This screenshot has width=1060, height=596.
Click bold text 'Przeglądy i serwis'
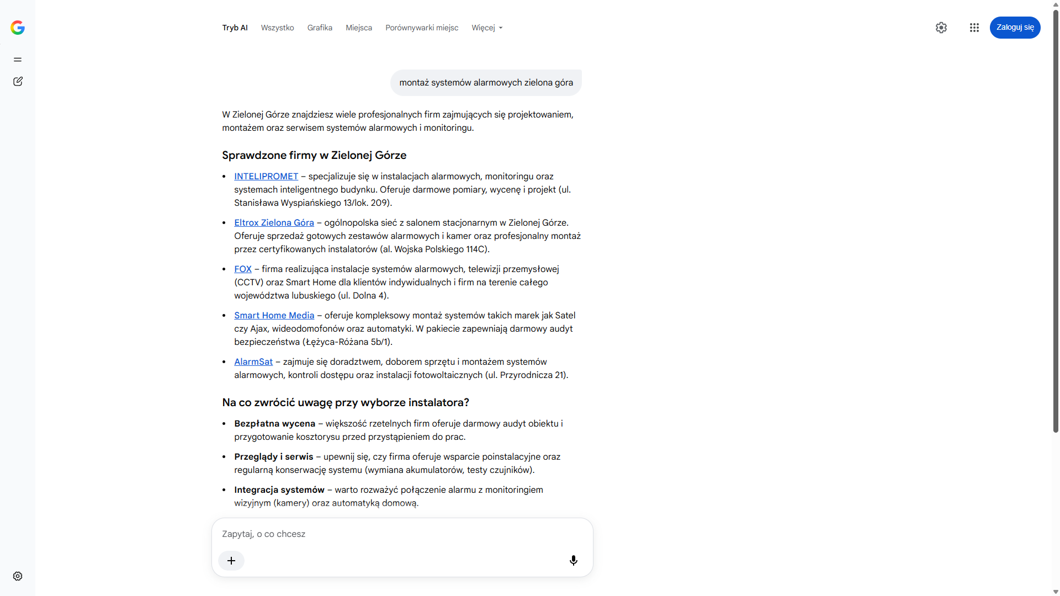point(273,457)
